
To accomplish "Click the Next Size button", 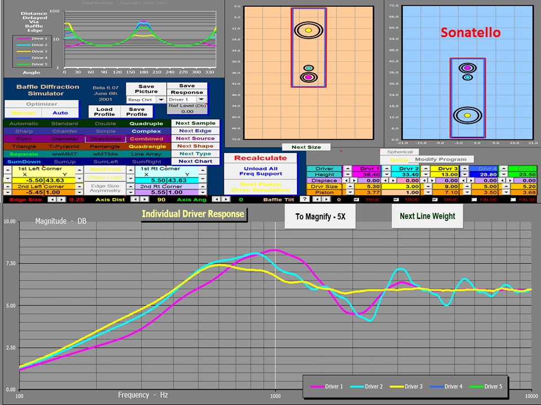I will 306,147.
